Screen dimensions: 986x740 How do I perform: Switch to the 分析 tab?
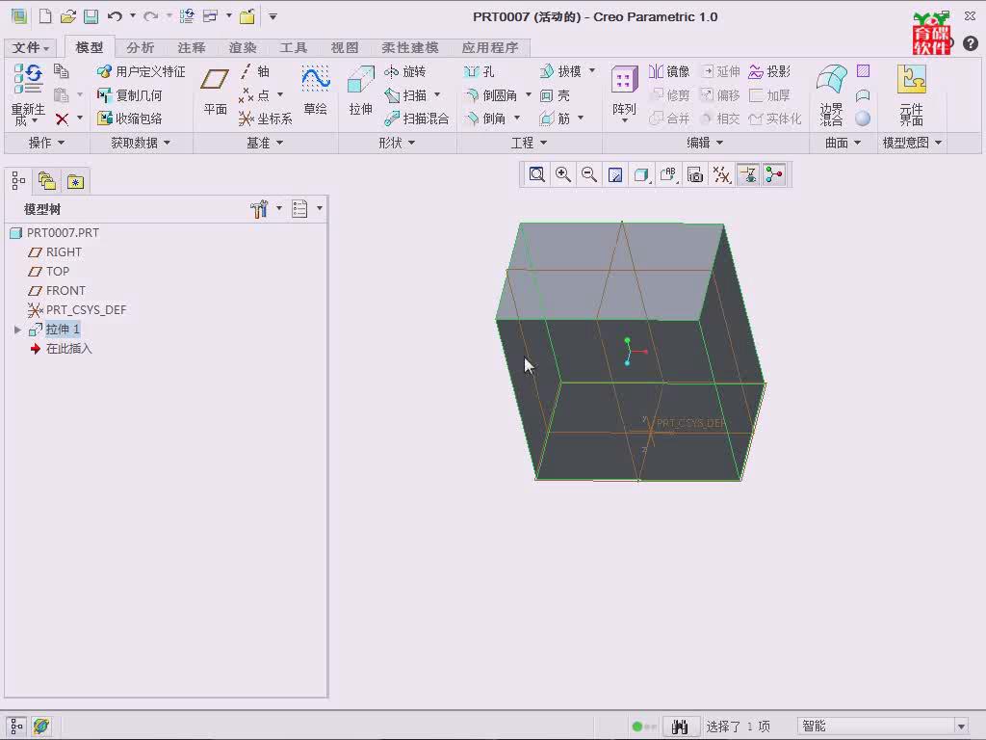click(x=140, y=47)
